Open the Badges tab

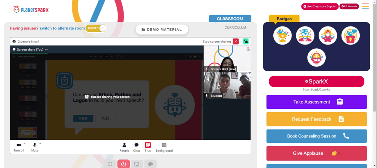point(284,19)
